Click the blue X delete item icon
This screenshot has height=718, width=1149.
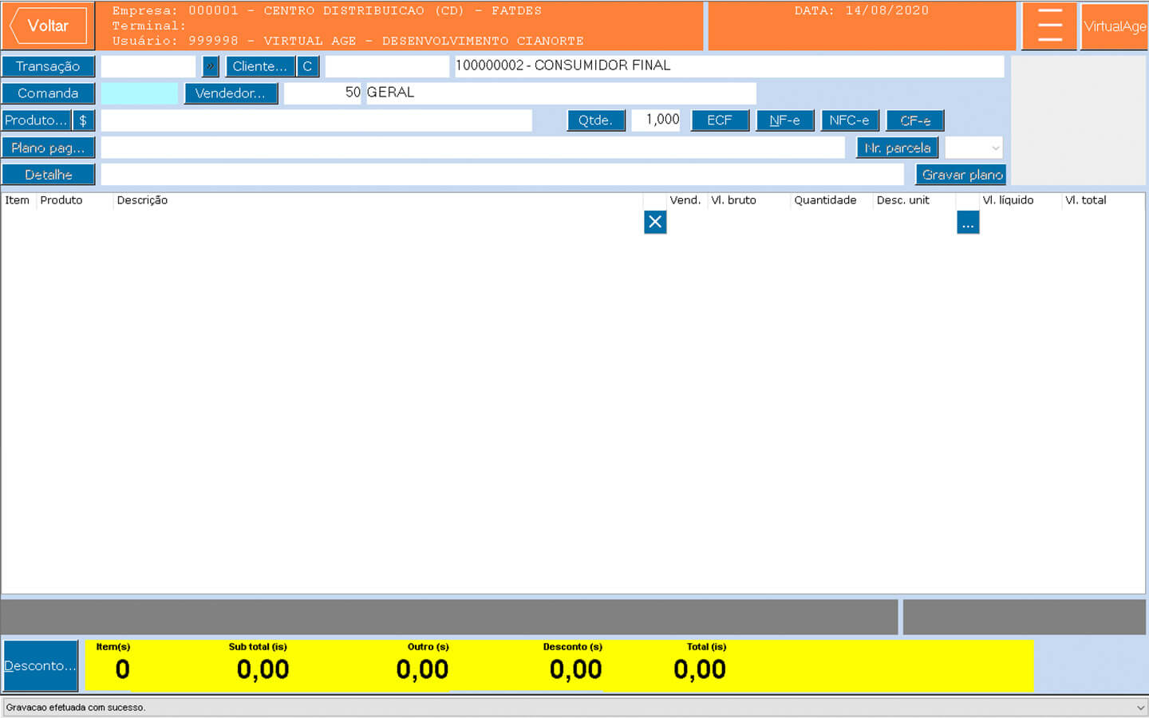(655, 222)
